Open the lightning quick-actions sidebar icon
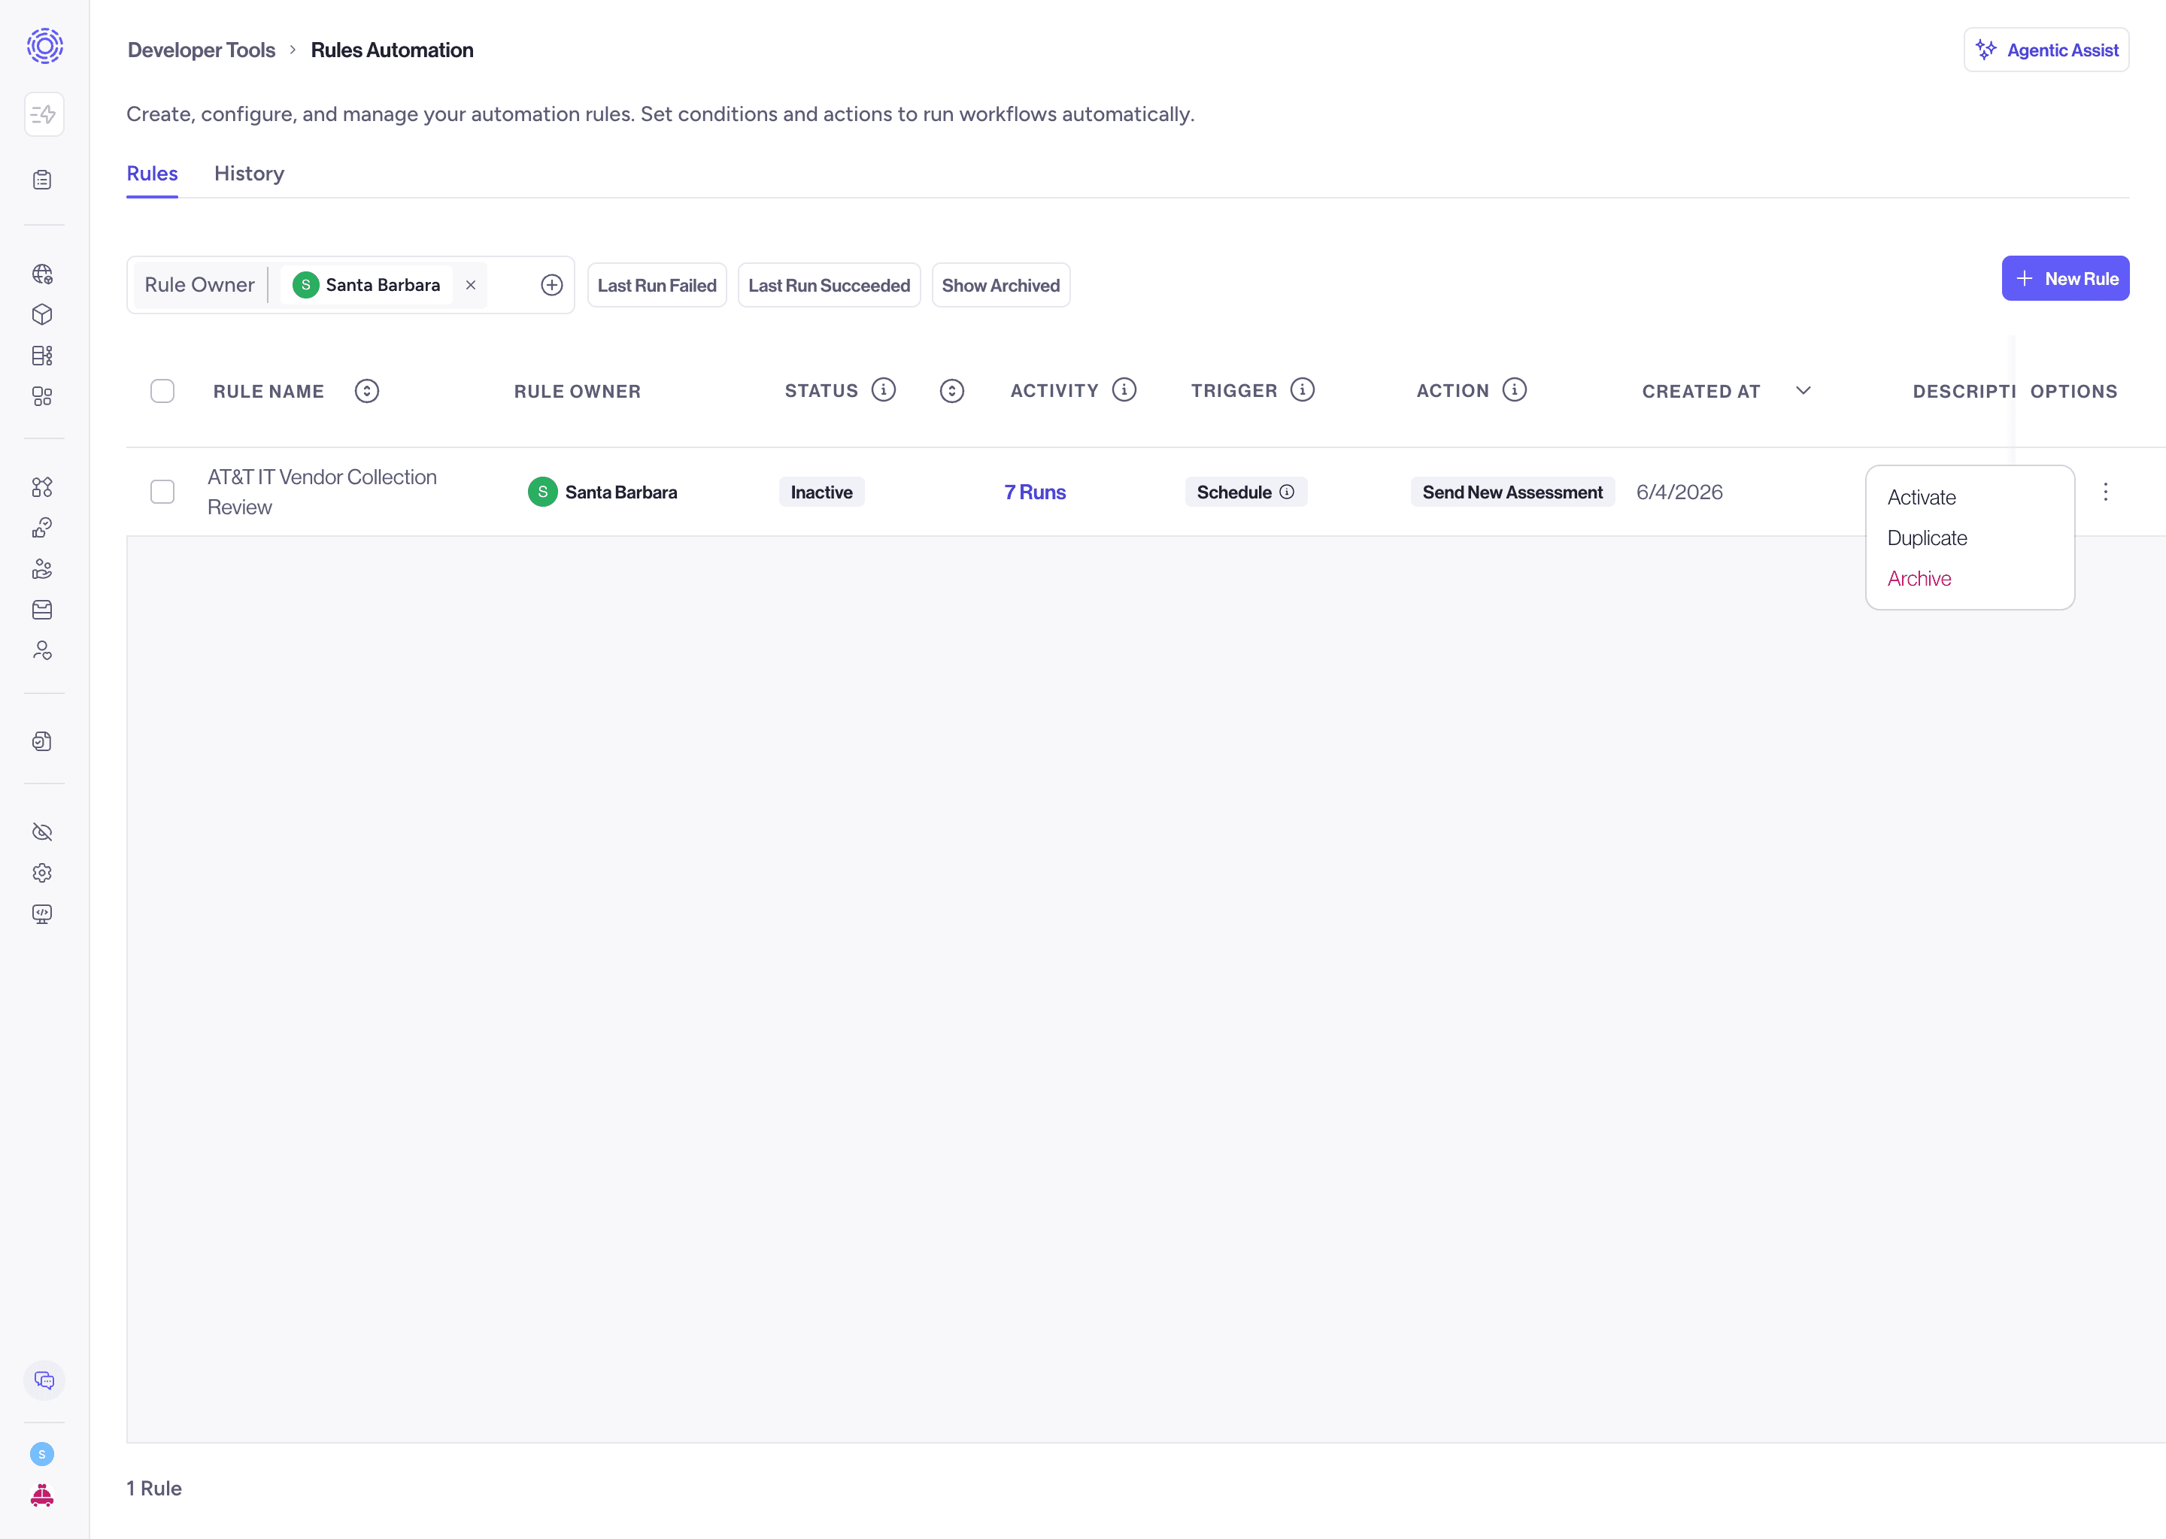Screen dimensions: 2166x1539 point(44,115)
